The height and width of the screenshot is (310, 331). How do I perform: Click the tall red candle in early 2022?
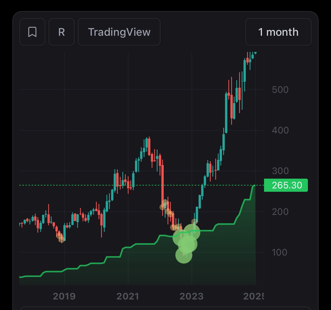[x=162, y=186]
